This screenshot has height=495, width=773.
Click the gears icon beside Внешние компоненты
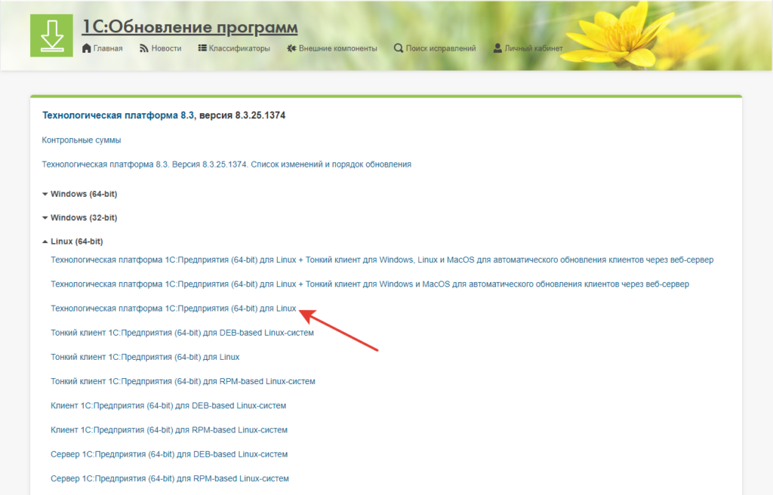(292, 48)
